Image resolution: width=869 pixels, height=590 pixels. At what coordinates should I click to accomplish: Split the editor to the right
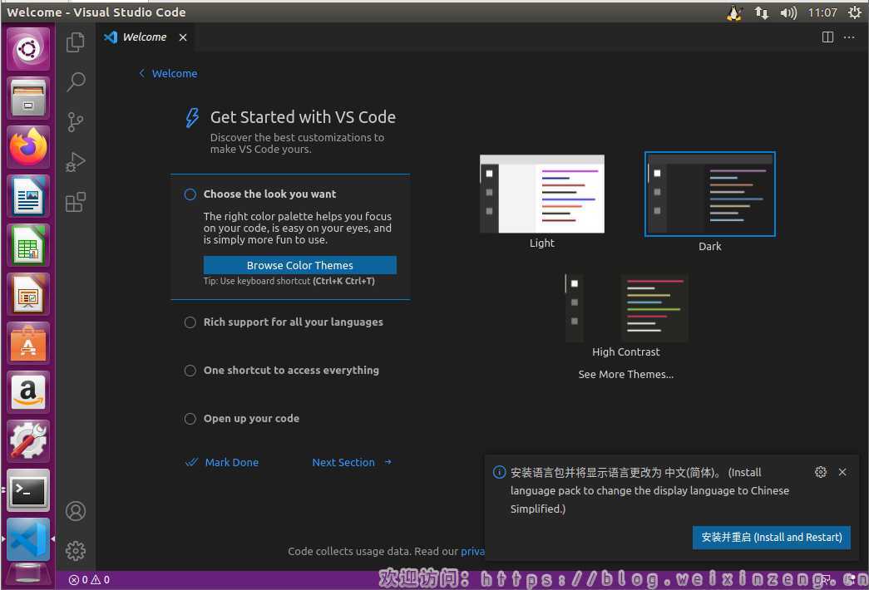coord(827,37)
